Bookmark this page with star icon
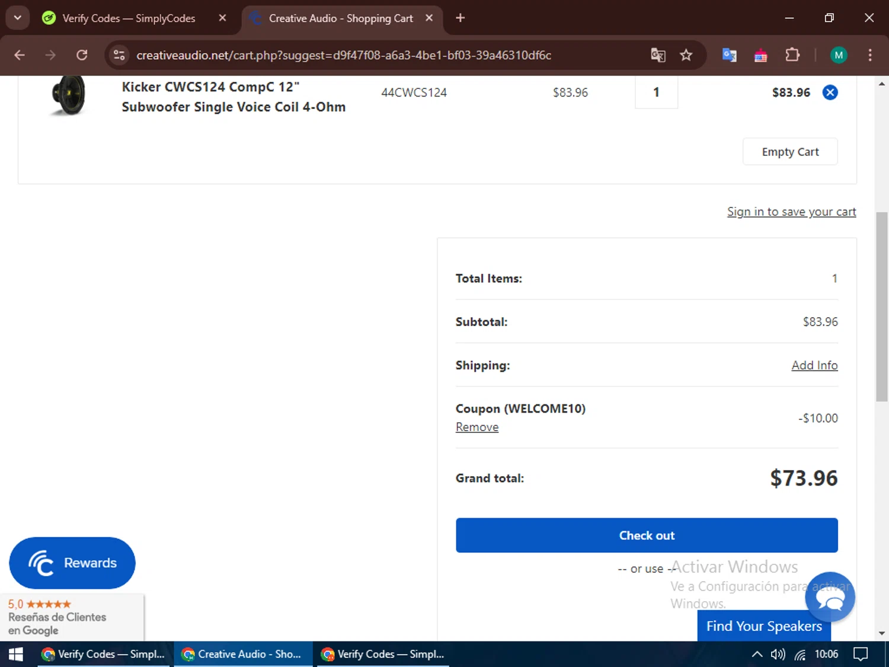Image resolution: width=889 pixels, height=667 pixels. pos(686,55)
